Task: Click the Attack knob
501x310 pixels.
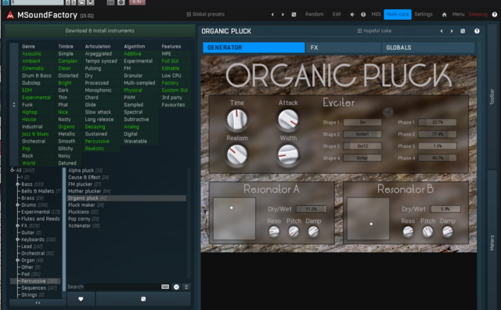Action: click(288, 119)
